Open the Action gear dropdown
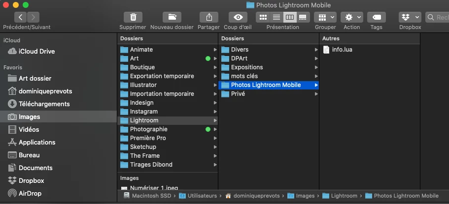 [x=352, y=17]
